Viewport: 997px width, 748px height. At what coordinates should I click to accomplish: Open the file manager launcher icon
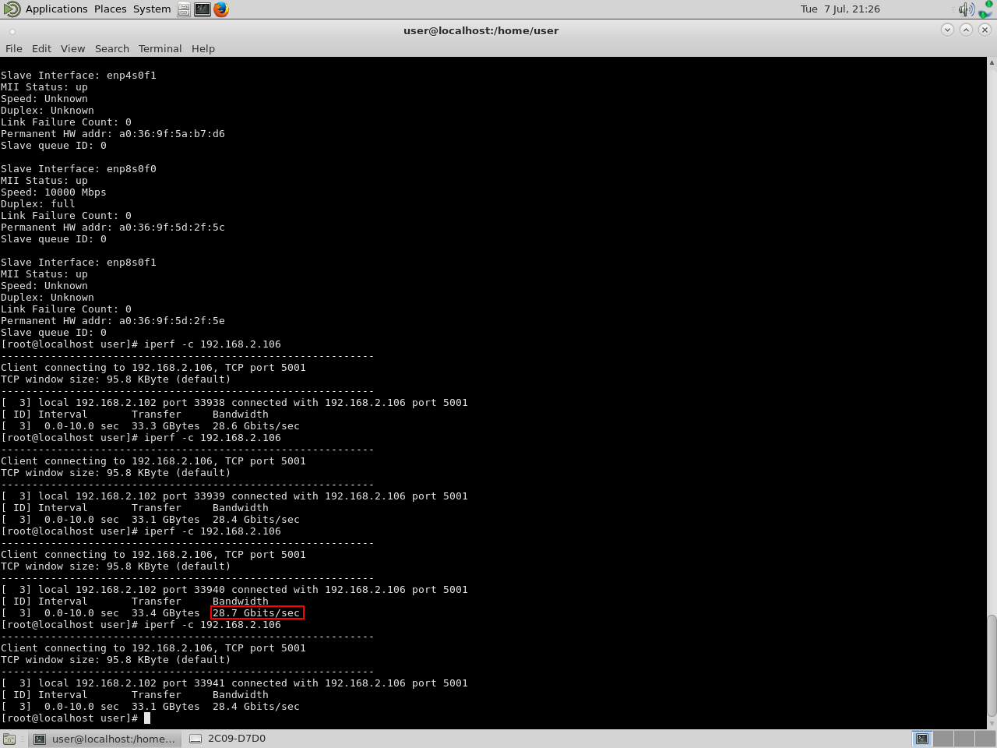coord(184,9)
